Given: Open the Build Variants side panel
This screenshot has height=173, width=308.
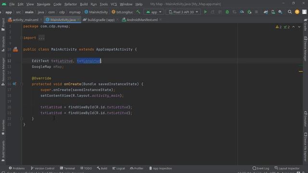Looking at the screenshot, I should pos(3,151).
